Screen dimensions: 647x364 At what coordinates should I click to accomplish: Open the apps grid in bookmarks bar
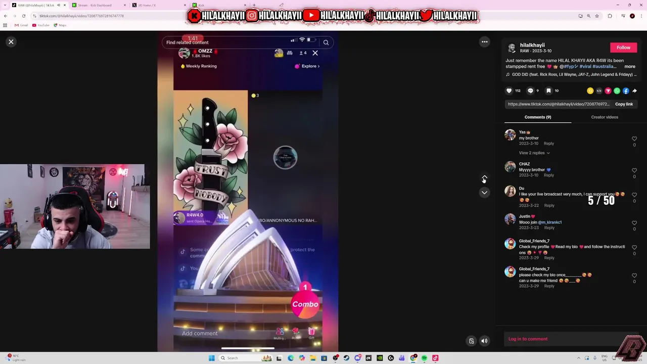[5, 25]
